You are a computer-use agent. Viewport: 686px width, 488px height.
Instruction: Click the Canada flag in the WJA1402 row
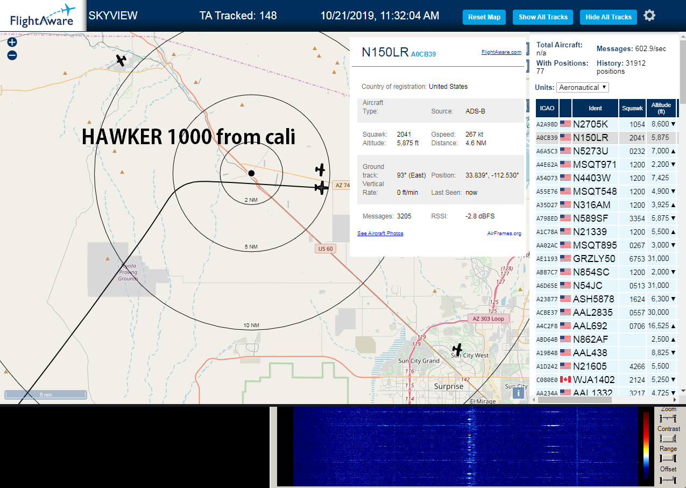[x=565, y=379]
